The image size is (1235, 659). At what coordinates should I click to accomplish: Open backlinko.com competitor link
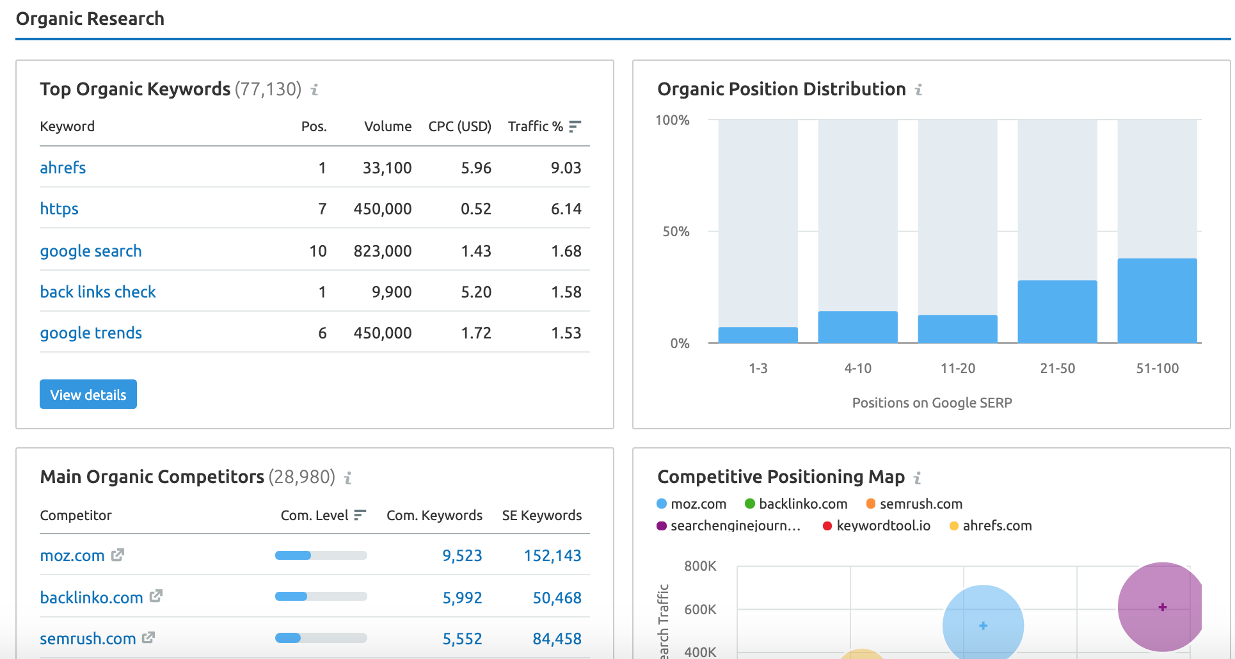(92, 598)
